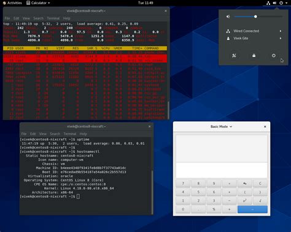Click the system menu arrow in the top bar
This screenshot has height=232, width=291.
(286, 3)
